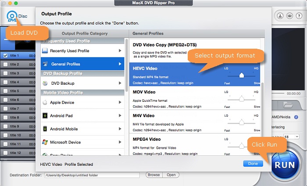
Task: Check the title 6 checkbox
Action: [5, 100]
